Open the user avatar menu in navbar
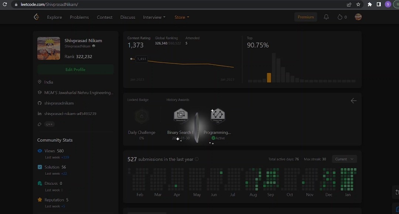The width and height of the screenshot is (399, 214). click(x=358, y=17)
